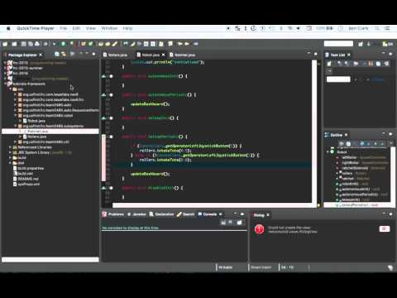The image size is (397, 298).
Task: Click the Quick Access search field
Action: (x=338, y=44)
